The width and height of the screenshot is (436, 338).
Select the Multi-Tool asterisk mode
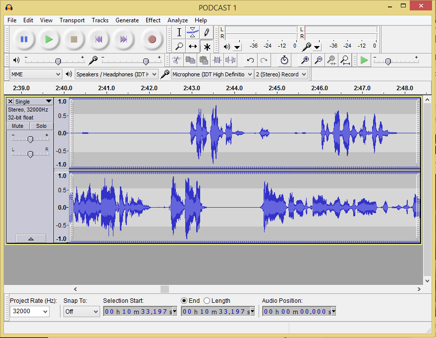click(x=207, y=46)
